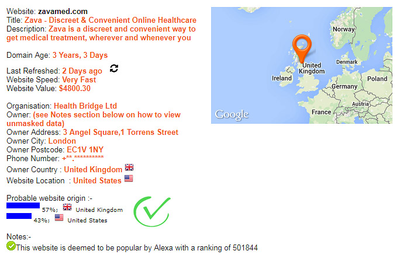Click the EC1V 1NY postcode value
The width and height of the screenshot is (400, 258).
click(85, 150)
